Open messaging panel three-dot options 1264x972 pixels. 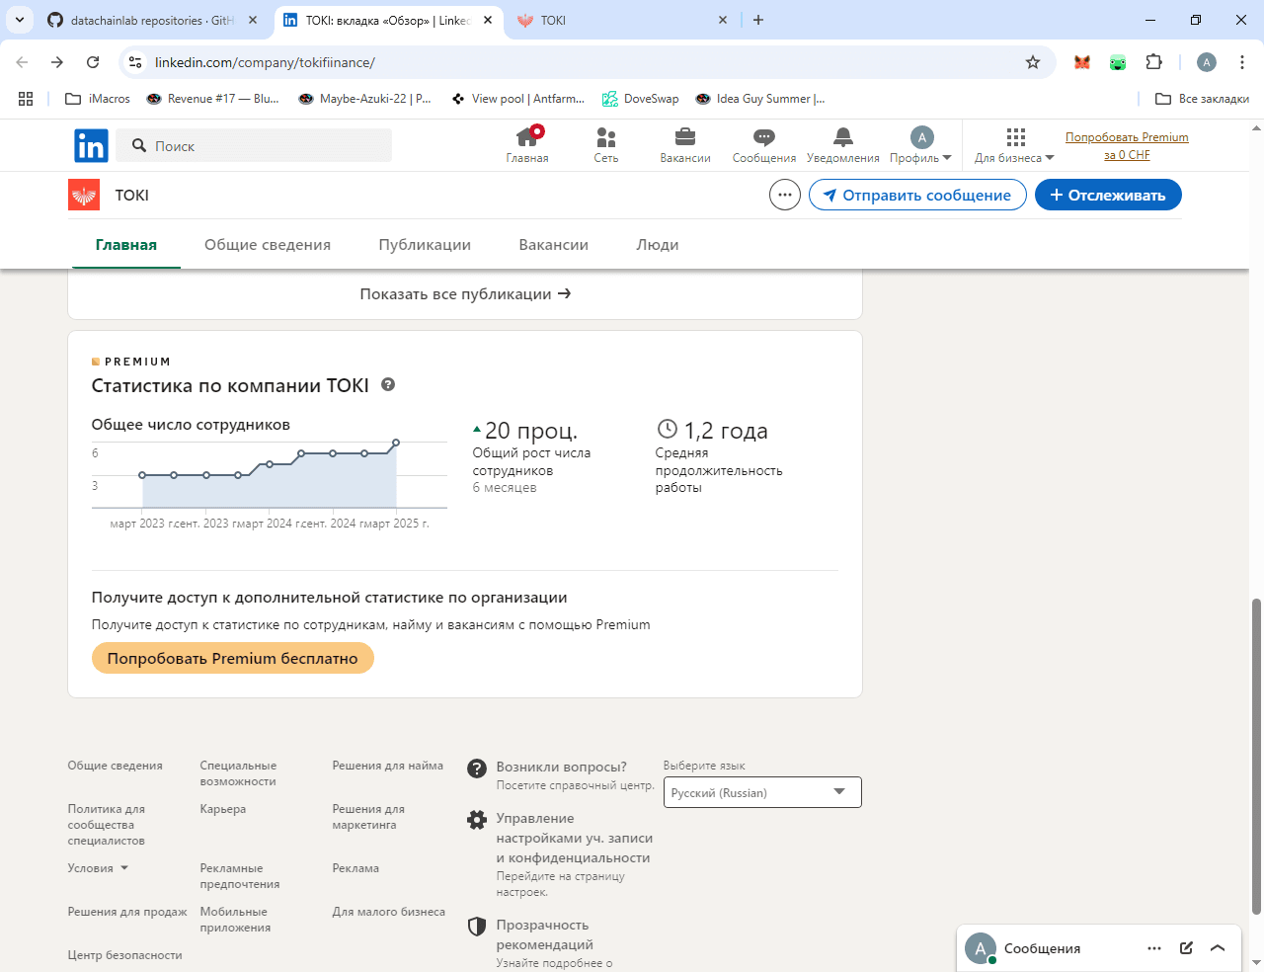pos(1154,948)
